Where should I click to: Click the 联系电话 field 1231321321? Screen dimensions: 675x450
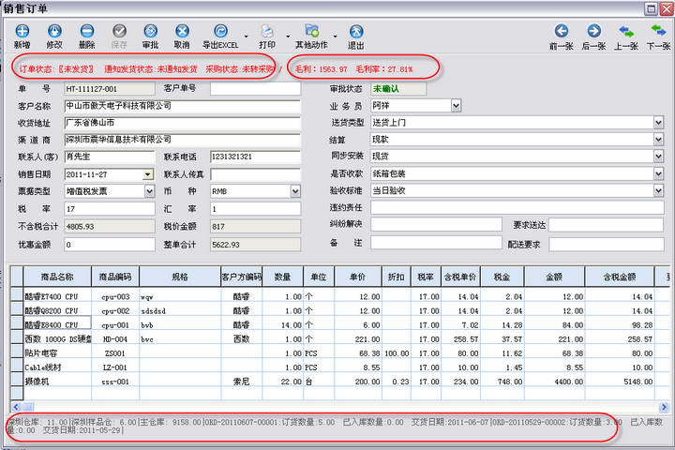click(x=255, y=157)
